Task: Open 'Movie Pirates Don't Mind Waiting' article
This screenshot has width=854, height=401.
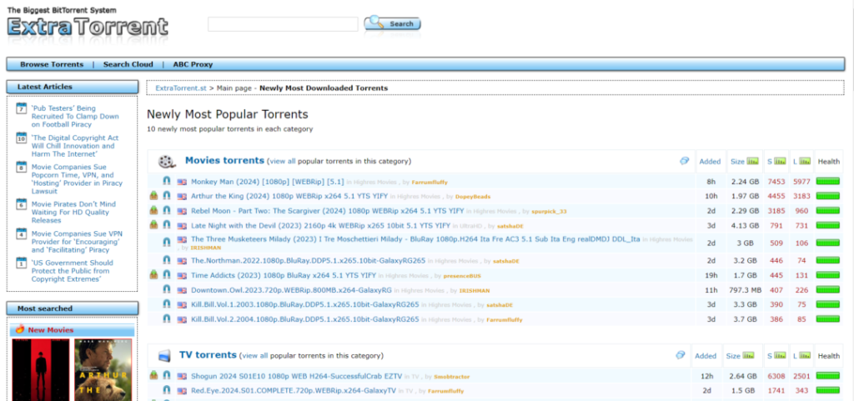Action: (73, 213)
